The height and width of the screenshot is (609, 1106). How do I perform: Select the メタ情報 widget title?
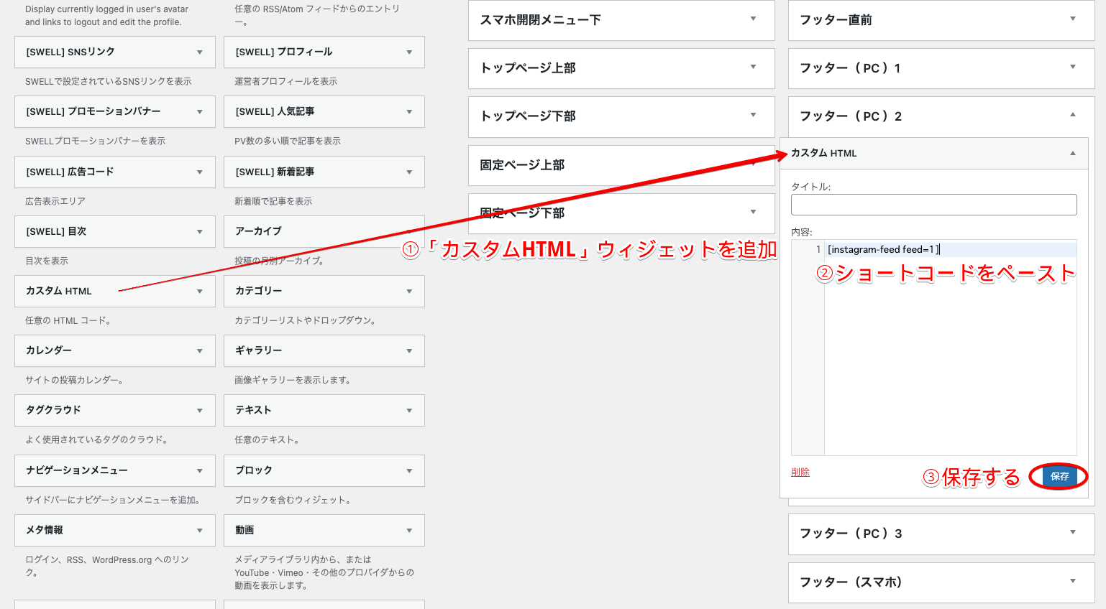pos(45,529)
